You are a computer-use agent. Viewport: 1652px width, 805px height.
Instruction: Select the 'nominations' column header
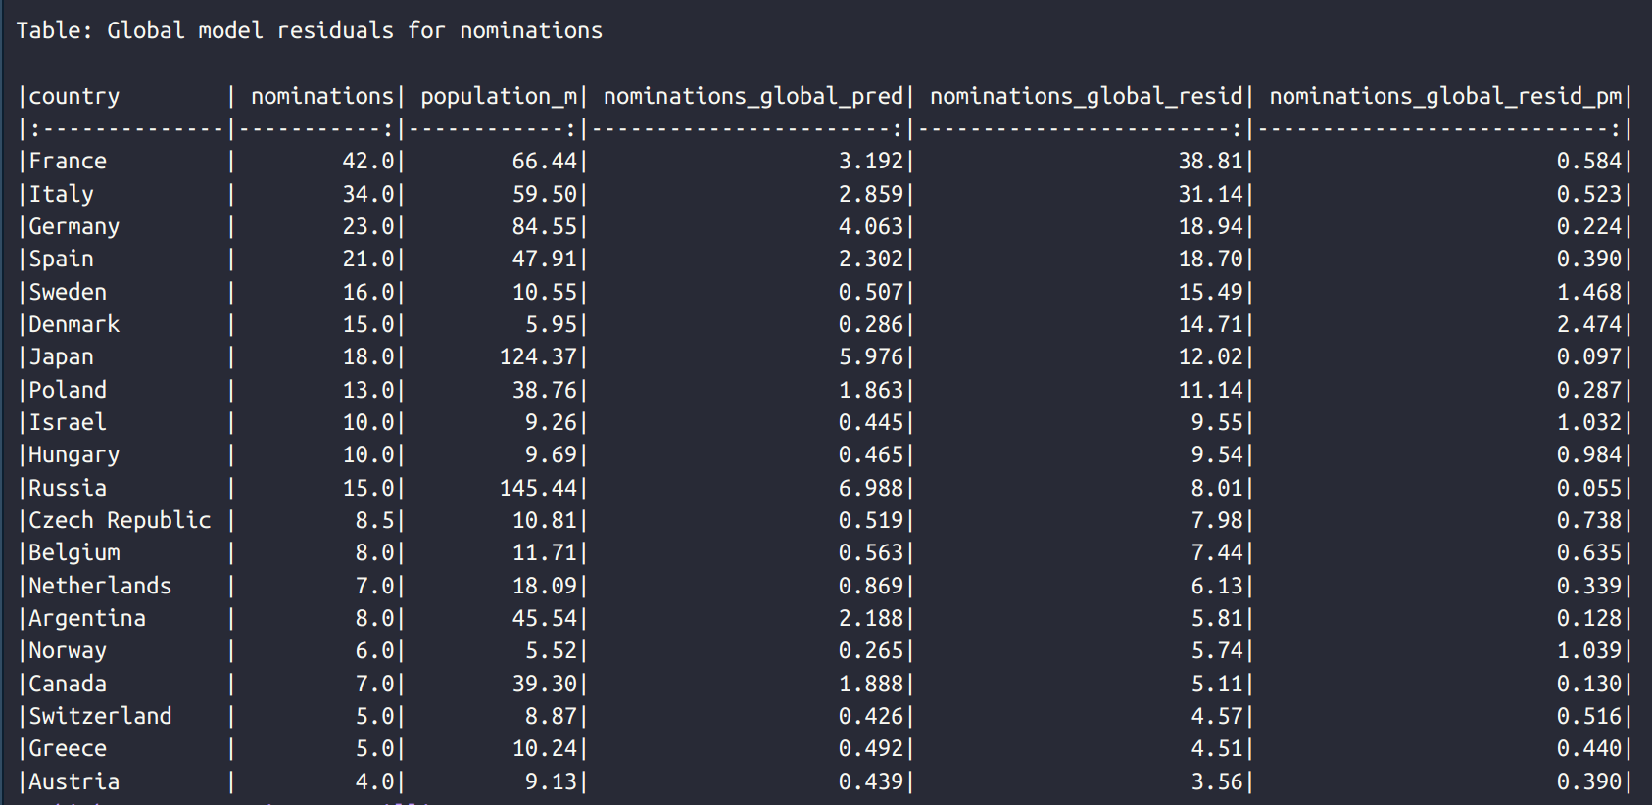pos(321,96)
